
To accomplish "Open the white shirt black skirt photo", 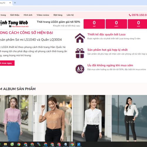I will pyautogui.click(x=92, y=118).
